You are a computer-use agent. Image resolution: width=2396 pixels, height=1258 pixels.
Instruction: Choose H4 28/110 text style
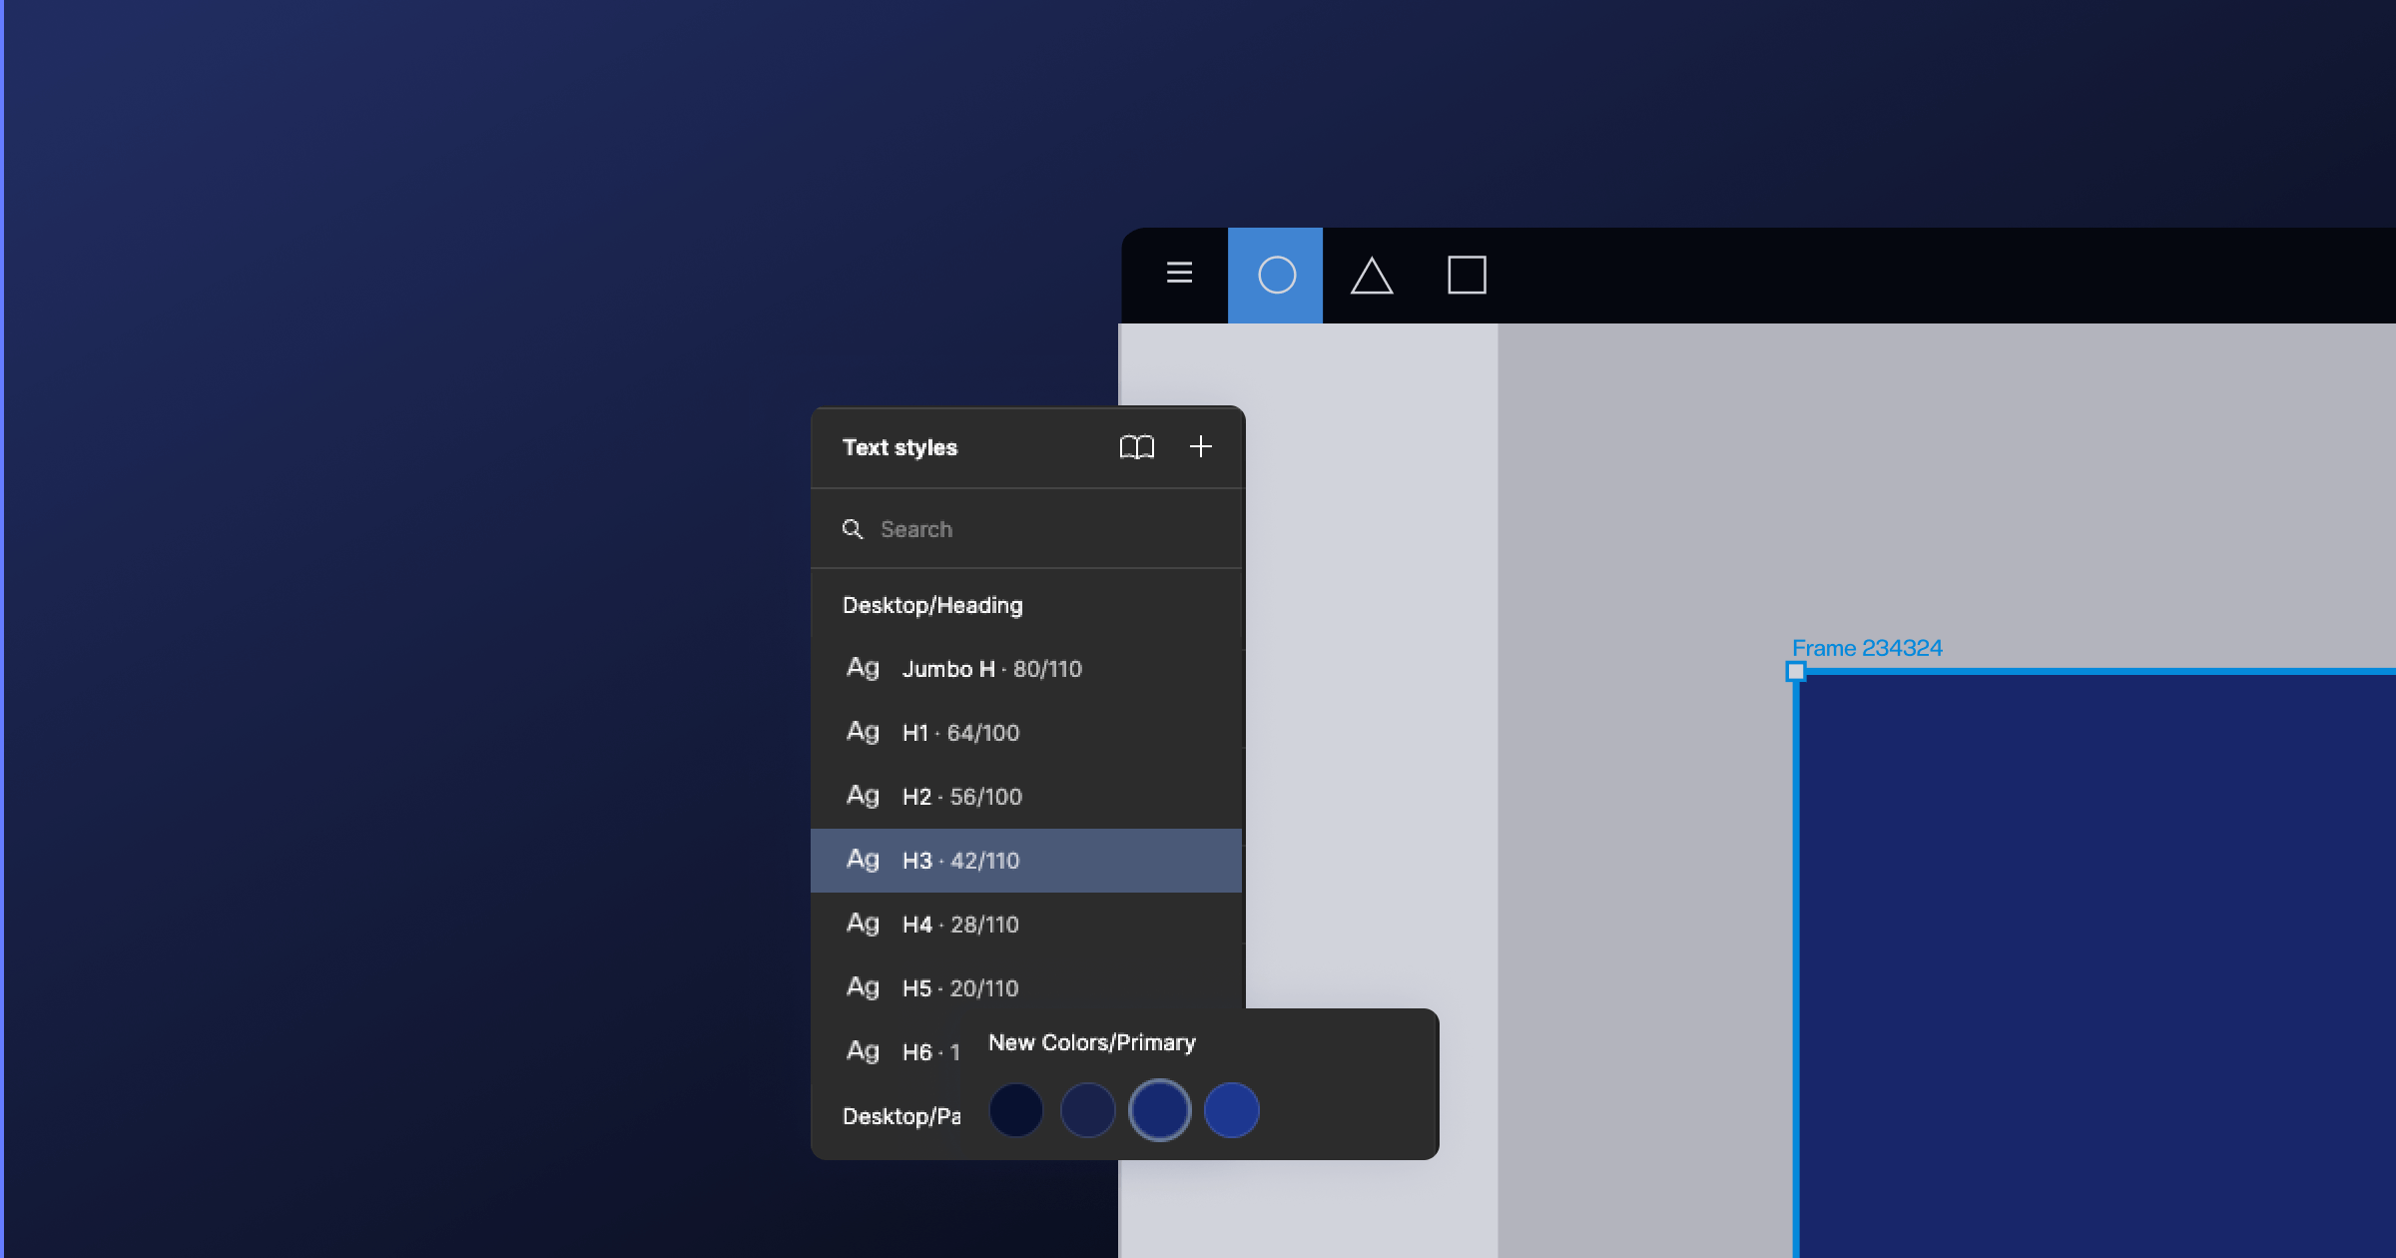click(1026, 925)
